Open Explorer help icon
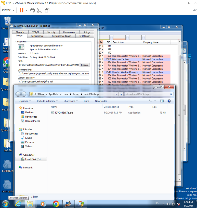Viewport: 197px width, 208px height. tap(169, 101)
